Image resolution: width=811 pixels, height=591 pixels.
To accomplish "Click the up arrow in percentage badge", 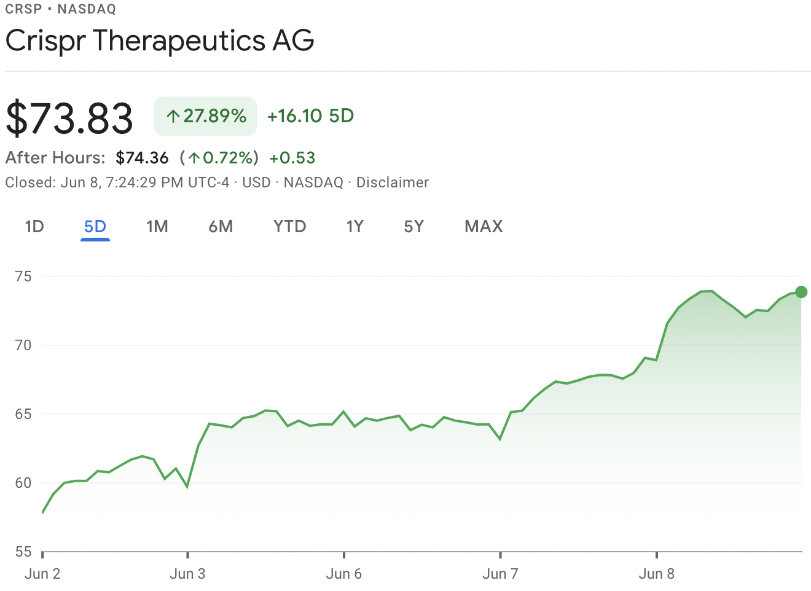I will 173,116.
